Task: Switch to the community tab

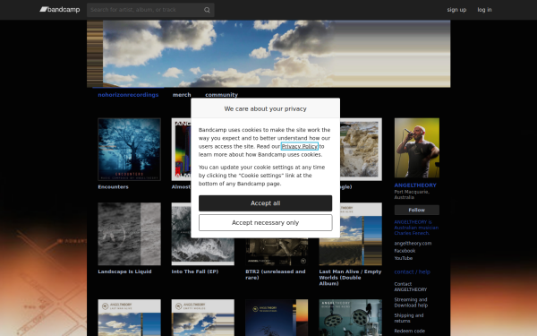Action: [222, 95]
